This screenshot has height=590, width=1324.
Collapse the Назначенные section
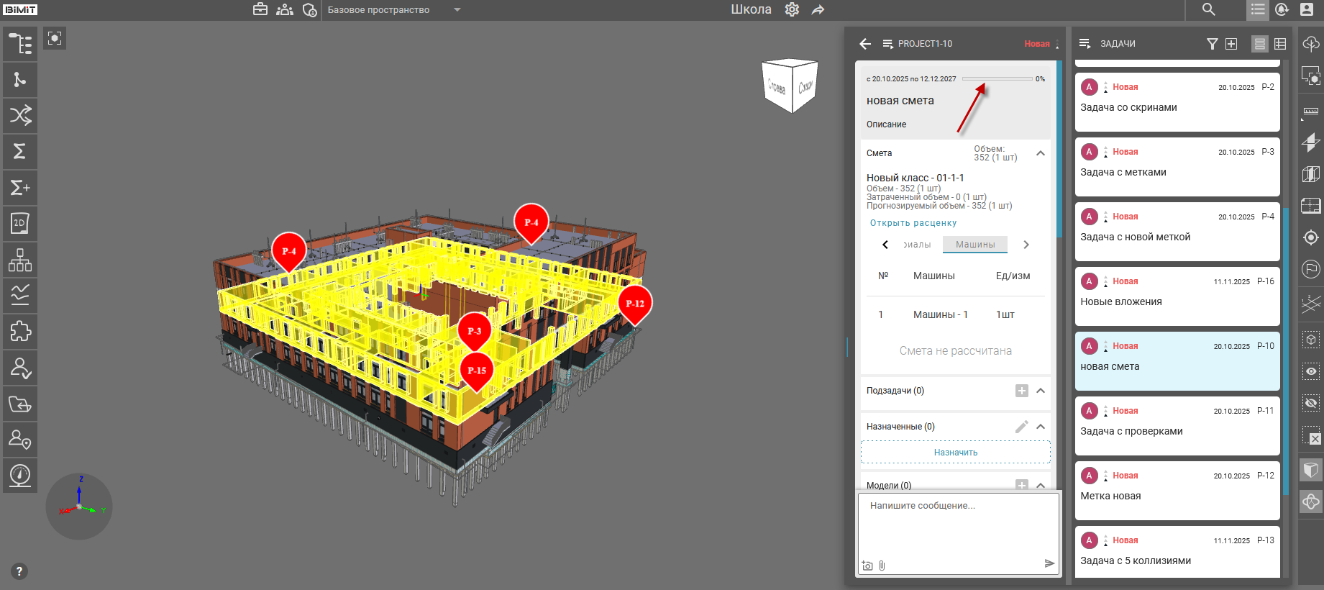[1041, 427]
